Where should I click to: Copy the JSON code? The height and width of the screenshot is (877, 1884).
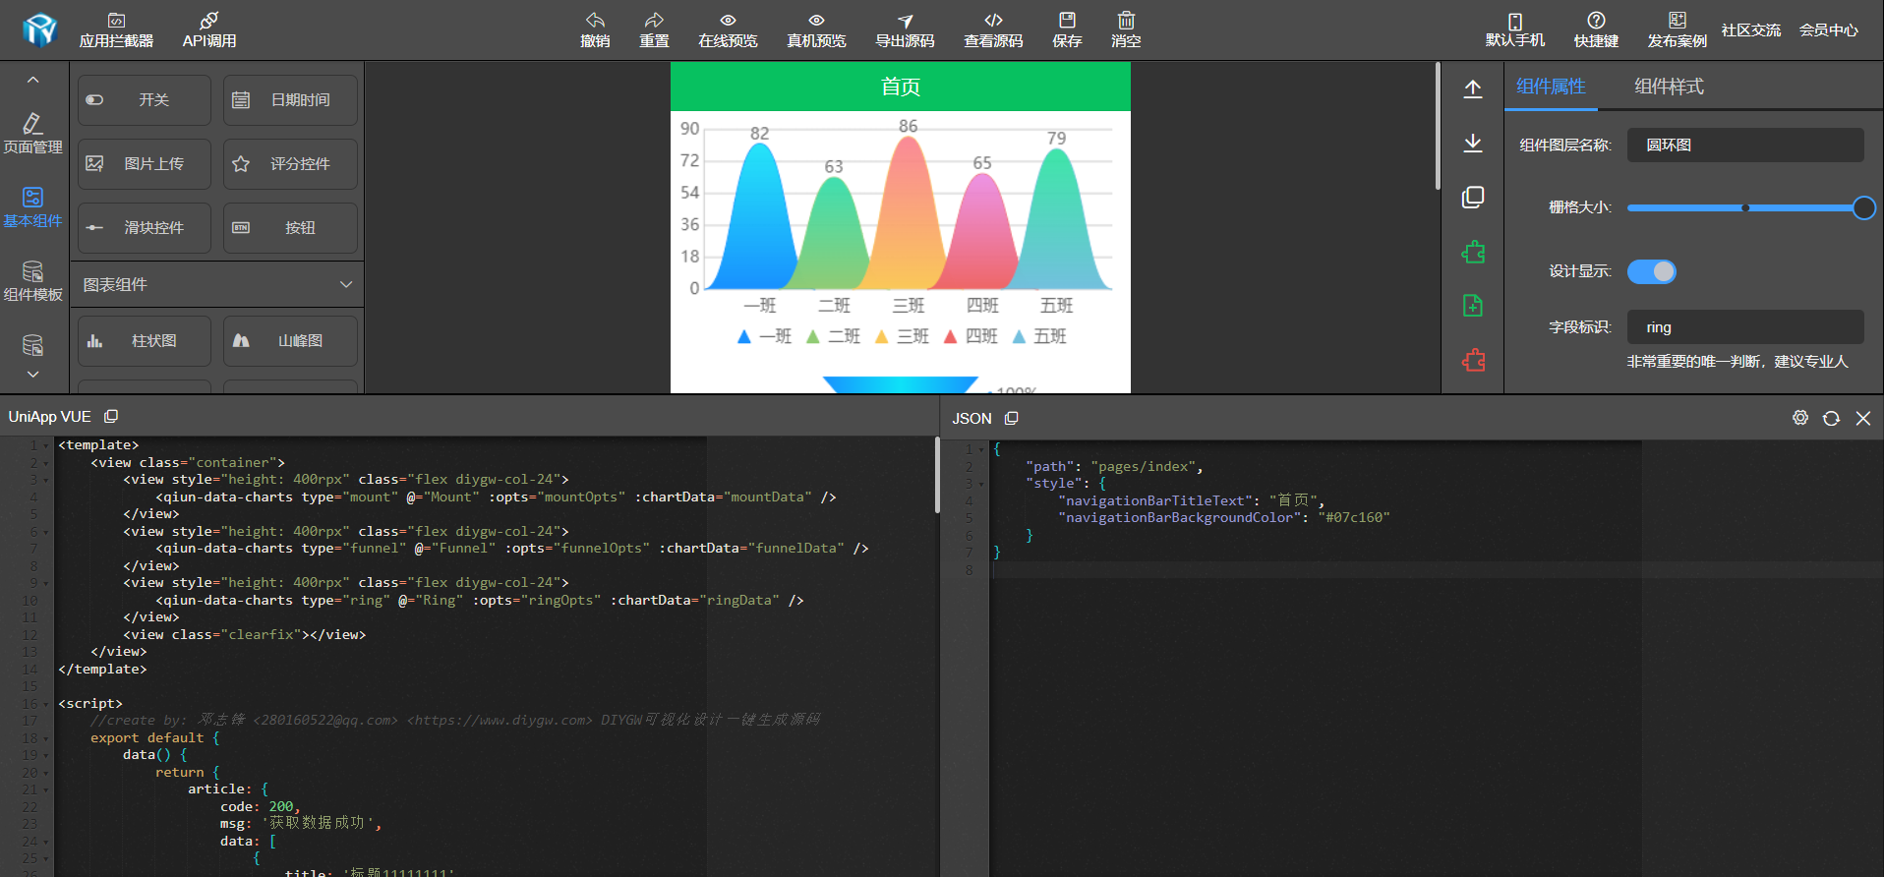(1012, 418)
